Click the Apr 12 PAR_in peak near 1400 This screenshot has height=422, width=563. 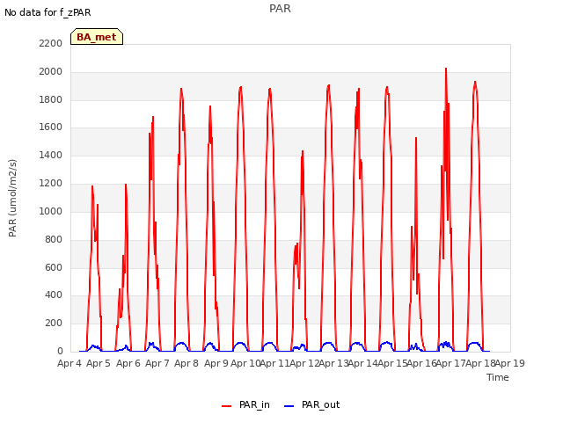click(303, 151)
